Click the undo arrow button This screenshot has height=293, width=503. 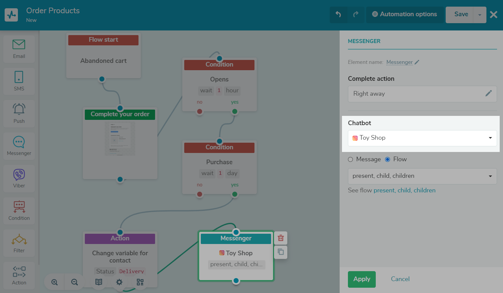click(338, 14)
